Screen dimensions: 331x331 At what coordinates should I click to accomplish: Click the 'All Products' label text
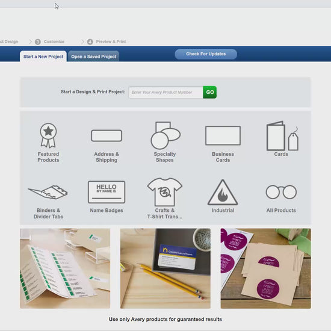pos(281,211)
